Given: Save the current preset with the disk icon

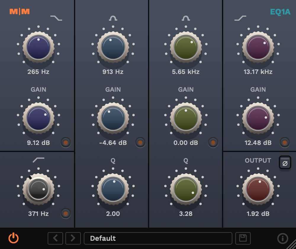Looking at the screenshot, I should tap(243, 238).
